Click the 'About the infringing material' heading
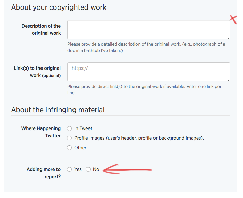The image size is (243, 198). [58, 110]
